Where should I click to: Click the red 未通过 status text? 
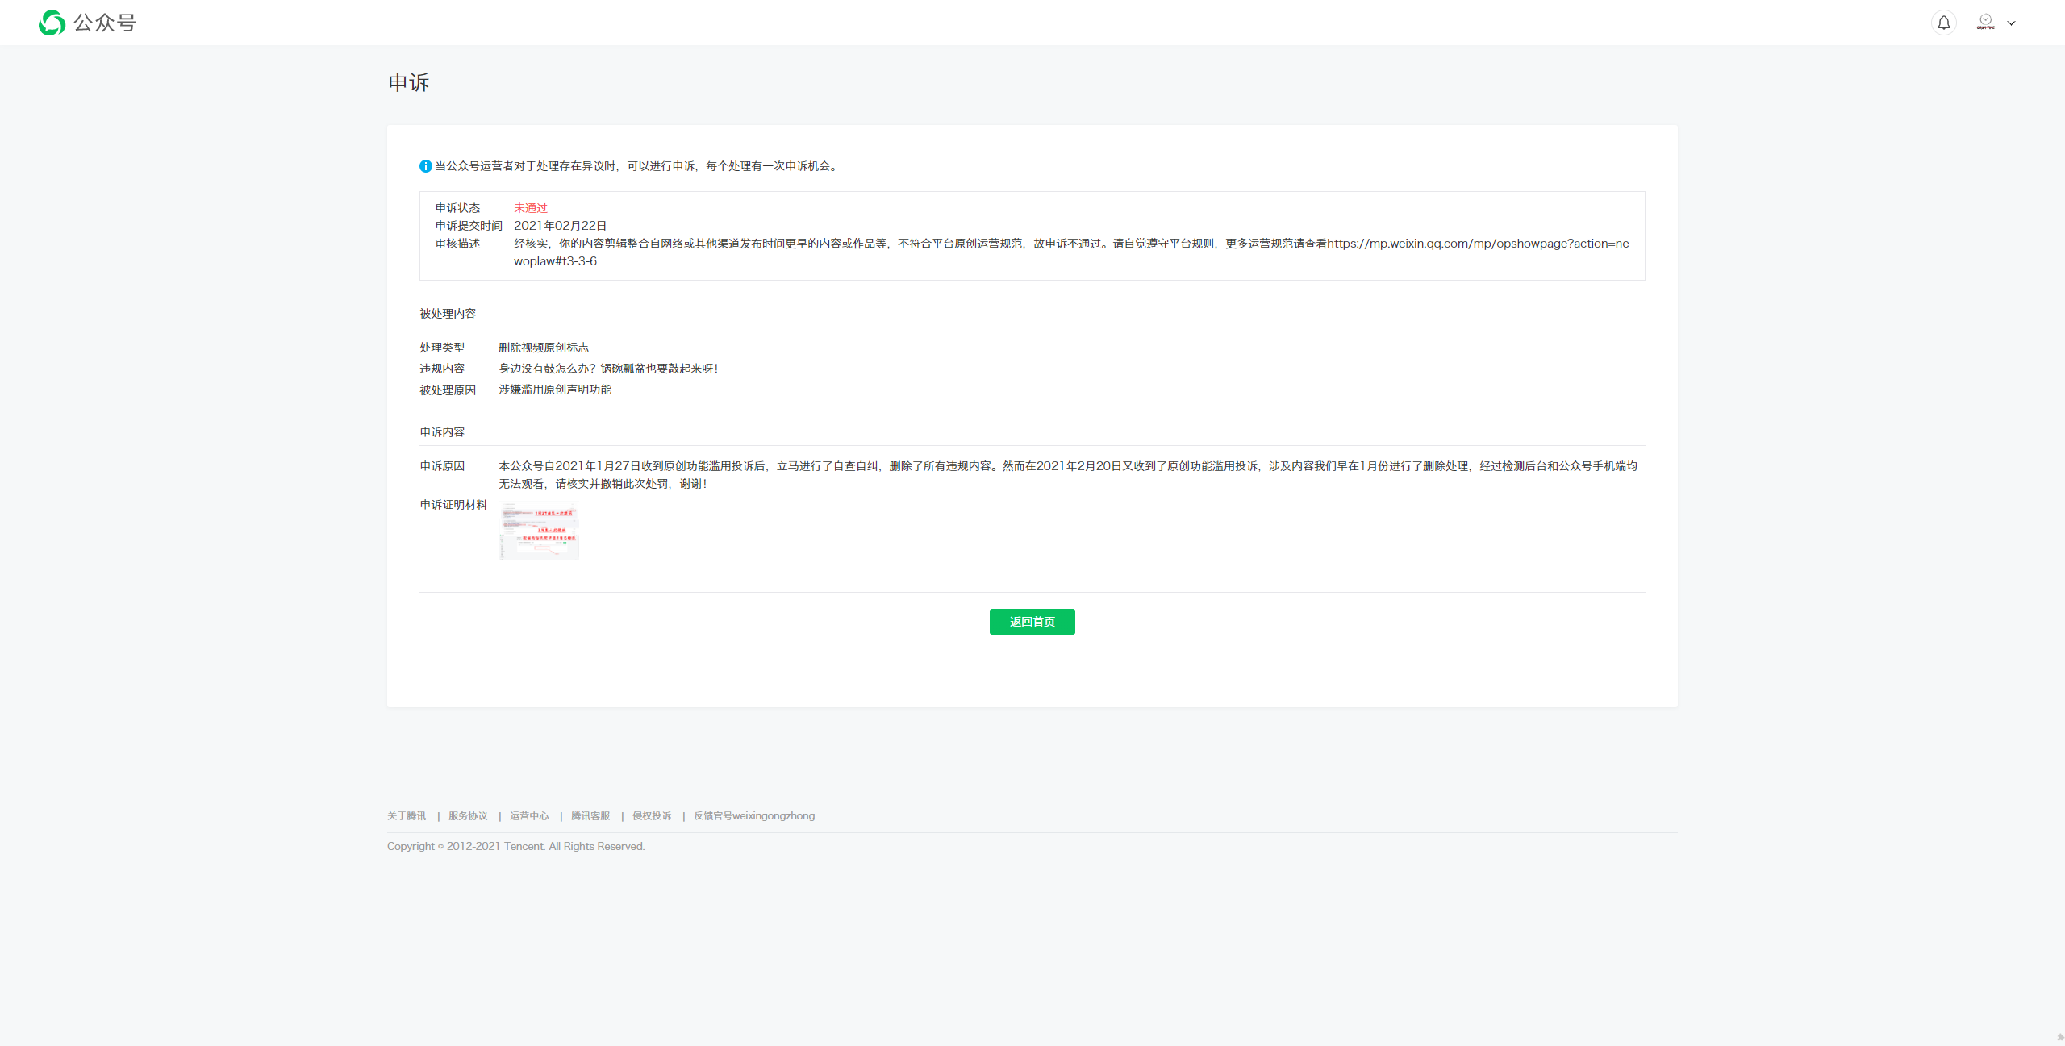coord(531,208)
